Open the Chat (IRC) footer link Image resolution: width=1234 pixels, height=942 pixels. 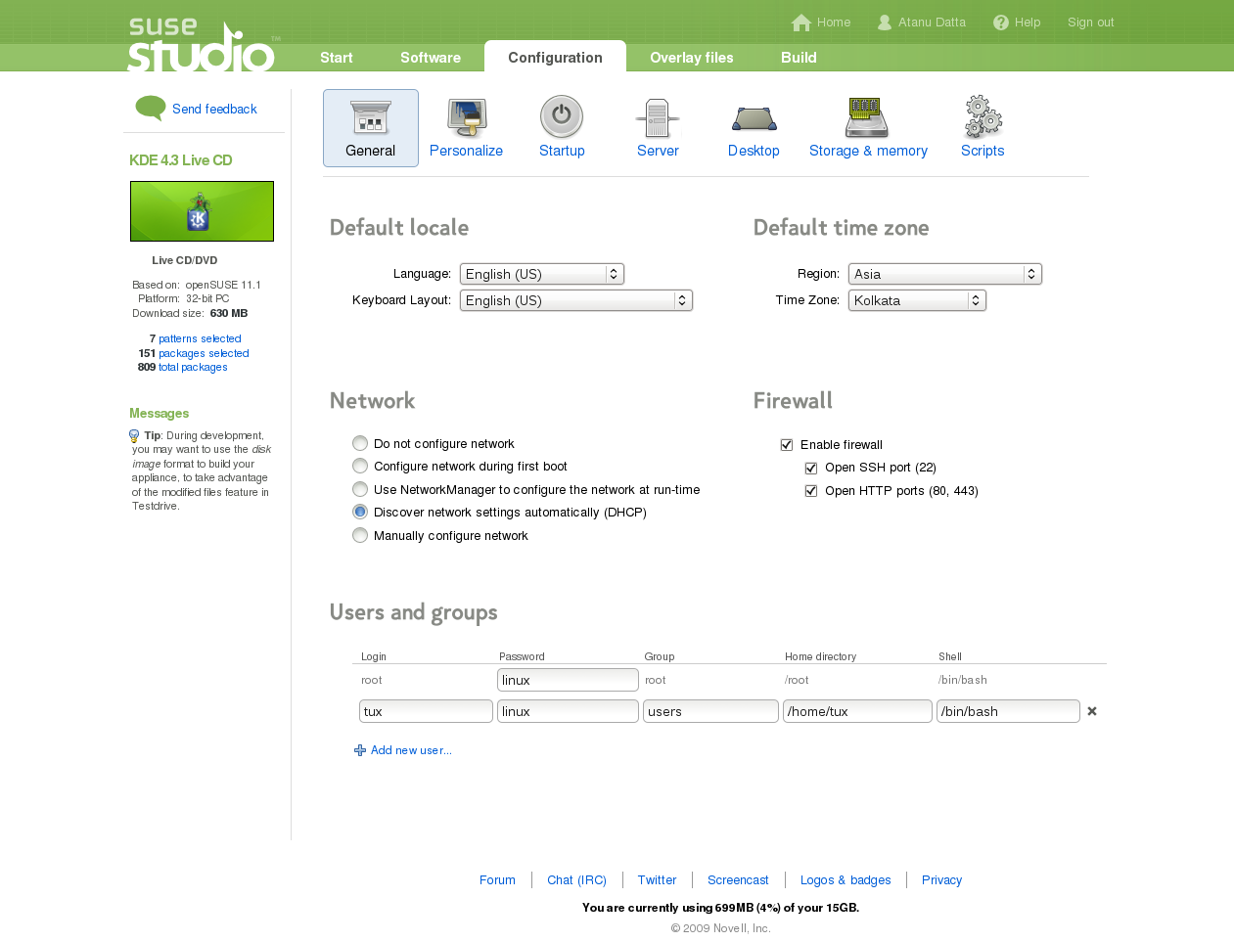pos(576,880)
